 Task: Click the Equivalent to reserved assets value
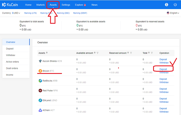pyautogui.click(x=139, y=25)
